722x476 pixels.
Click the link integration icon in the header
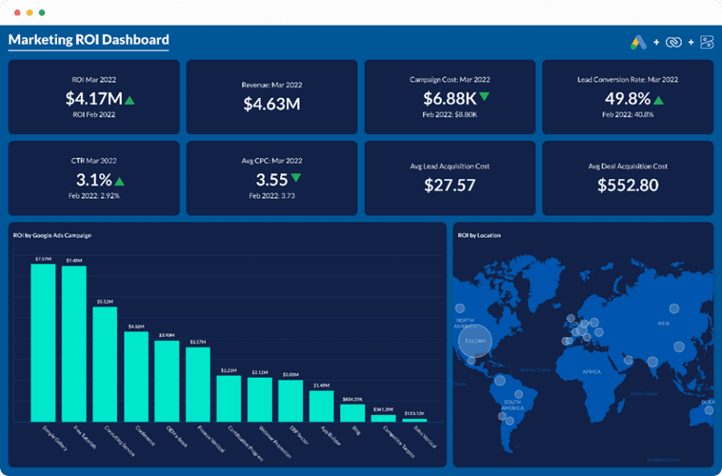point(674,41)
